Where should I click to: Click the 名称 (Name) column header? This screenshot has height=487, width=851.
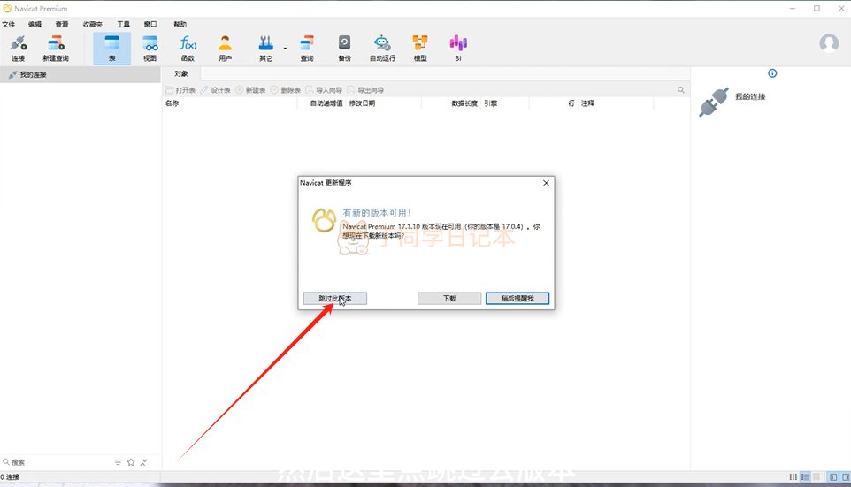click(230, 103)
